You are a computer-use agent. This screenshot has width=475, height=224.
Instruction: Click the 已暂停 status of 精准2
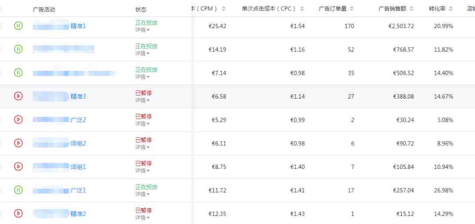pyautogui.click(x=143, y=210)
